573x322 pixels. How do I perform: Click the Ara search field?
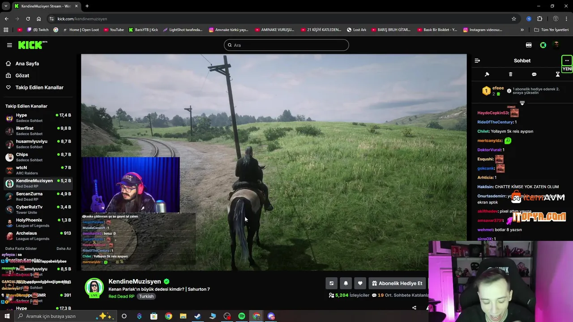[x=286, y=45]
